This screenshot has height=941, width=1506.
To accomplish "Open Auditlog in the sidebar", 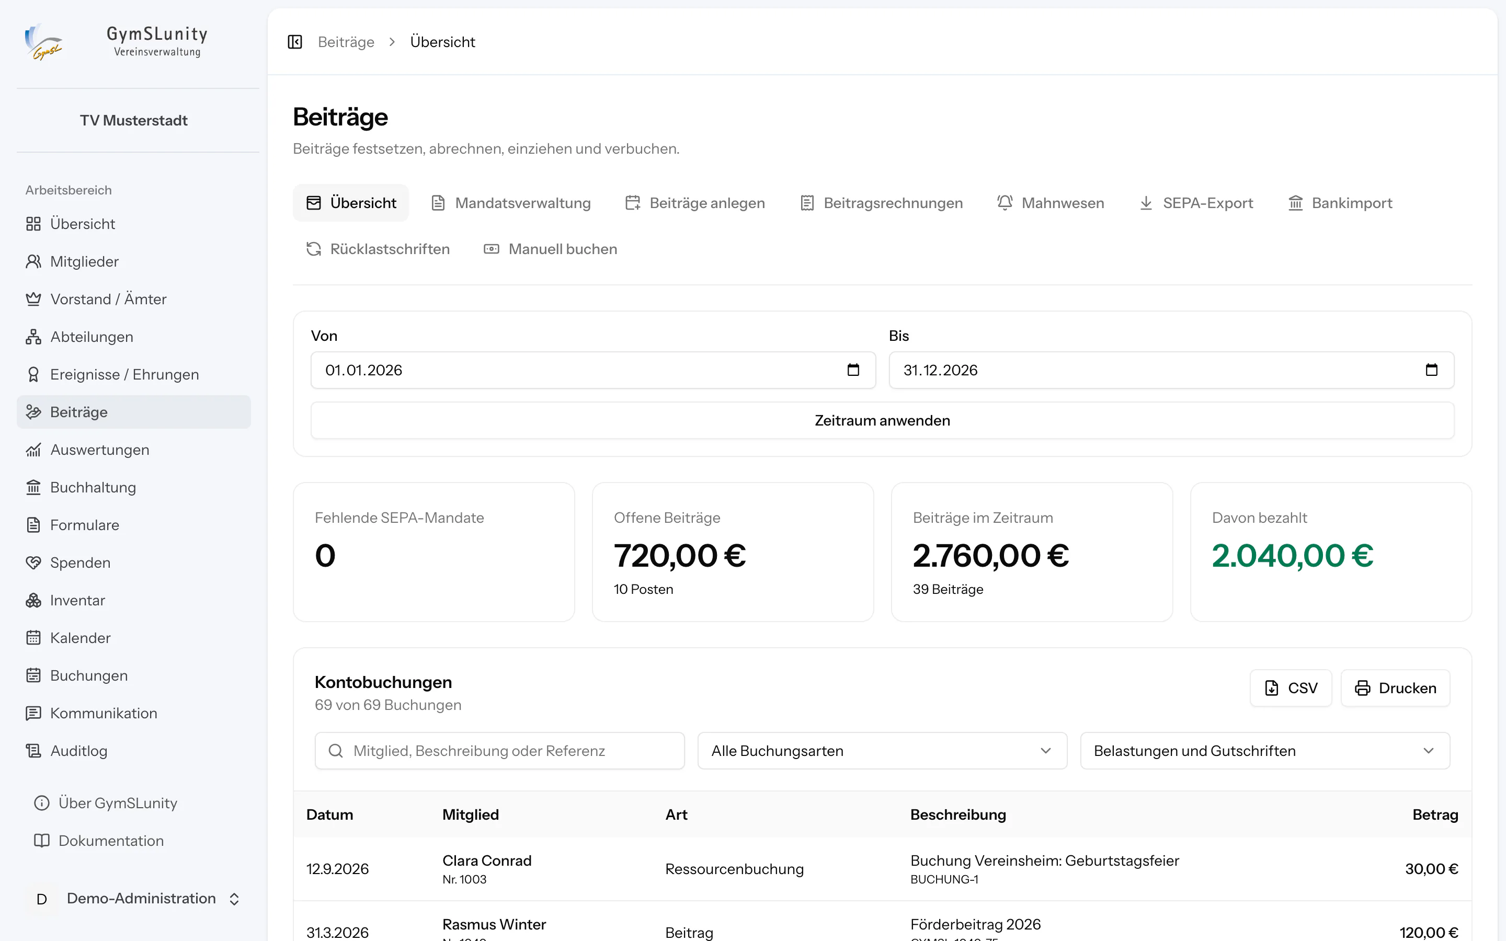I will [134, 751].
